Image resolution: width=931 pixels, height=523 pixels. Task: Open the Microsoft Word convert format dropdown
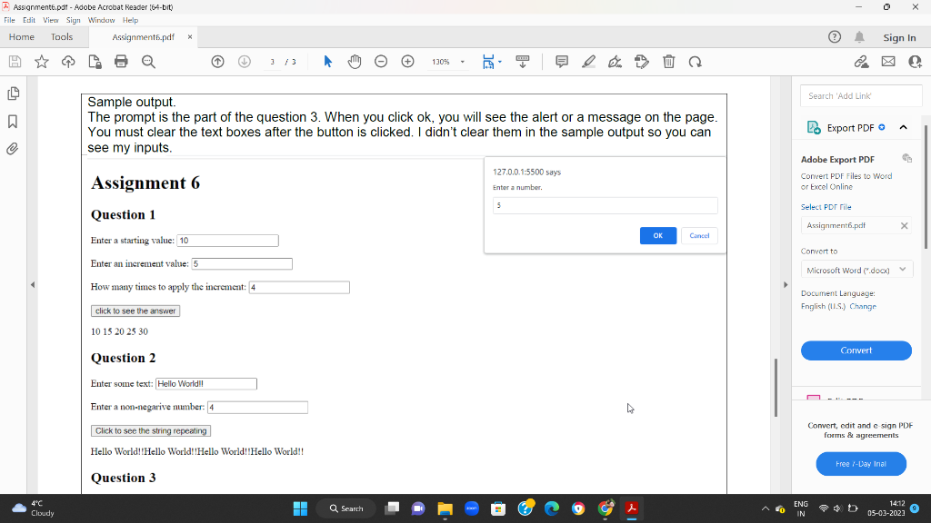click(x=856, y=269)
